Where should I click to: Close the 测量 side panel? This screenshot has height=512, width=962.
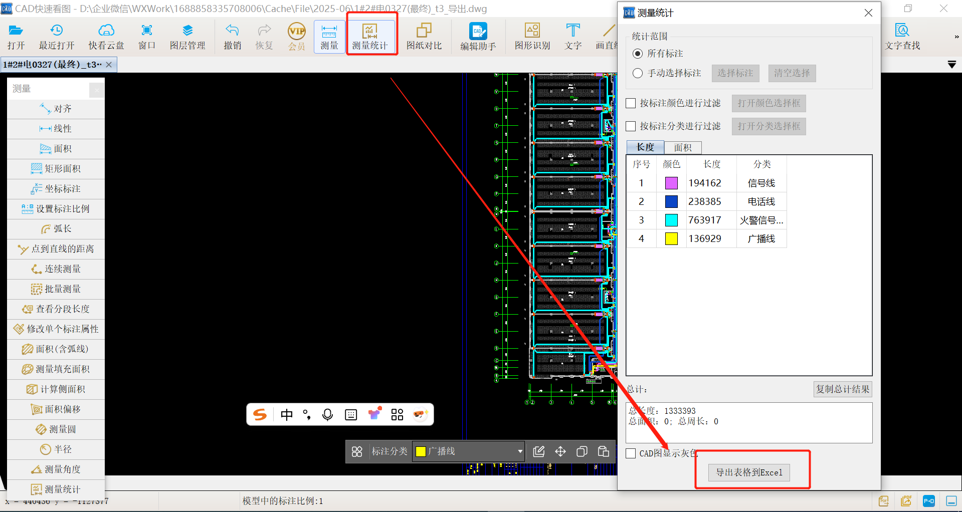pos(97,90)
